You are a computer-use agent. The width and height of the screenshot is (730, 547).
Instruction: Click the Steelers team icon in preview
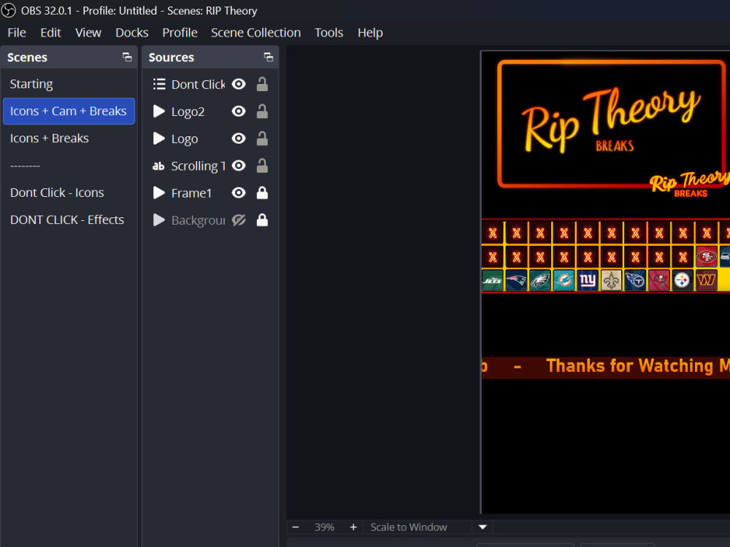(683, 281)
